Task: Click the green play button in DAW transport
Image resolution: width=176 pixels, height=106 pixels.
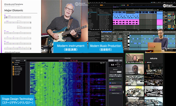Action: [121, 5]
